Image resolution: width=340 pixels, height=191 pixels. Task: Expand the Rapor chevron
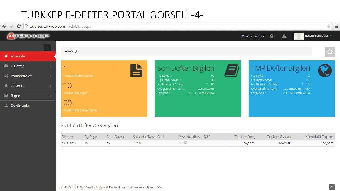pos(50,96)
